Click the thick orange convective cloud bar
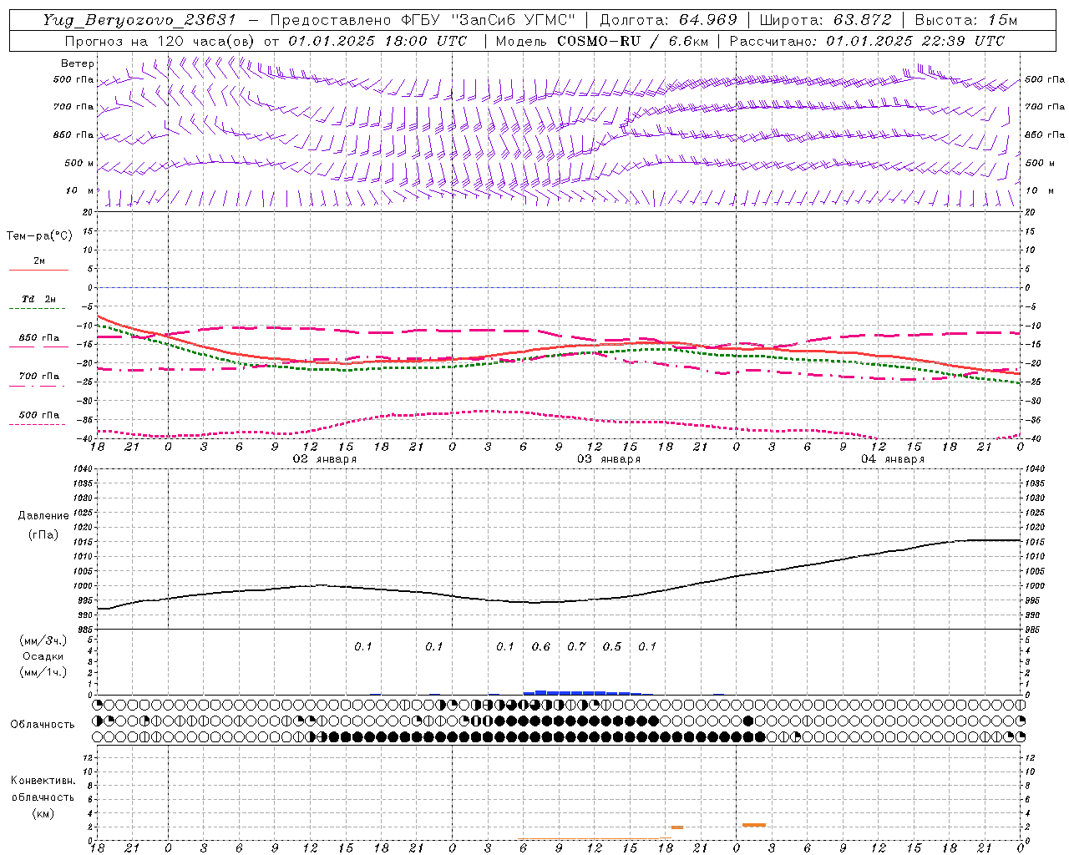The image size is (1069, 855). point(754,825)
